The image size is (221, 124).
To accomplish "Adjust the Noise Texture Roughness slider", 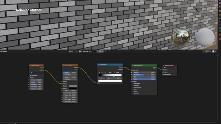I will (x=36, y=84).
